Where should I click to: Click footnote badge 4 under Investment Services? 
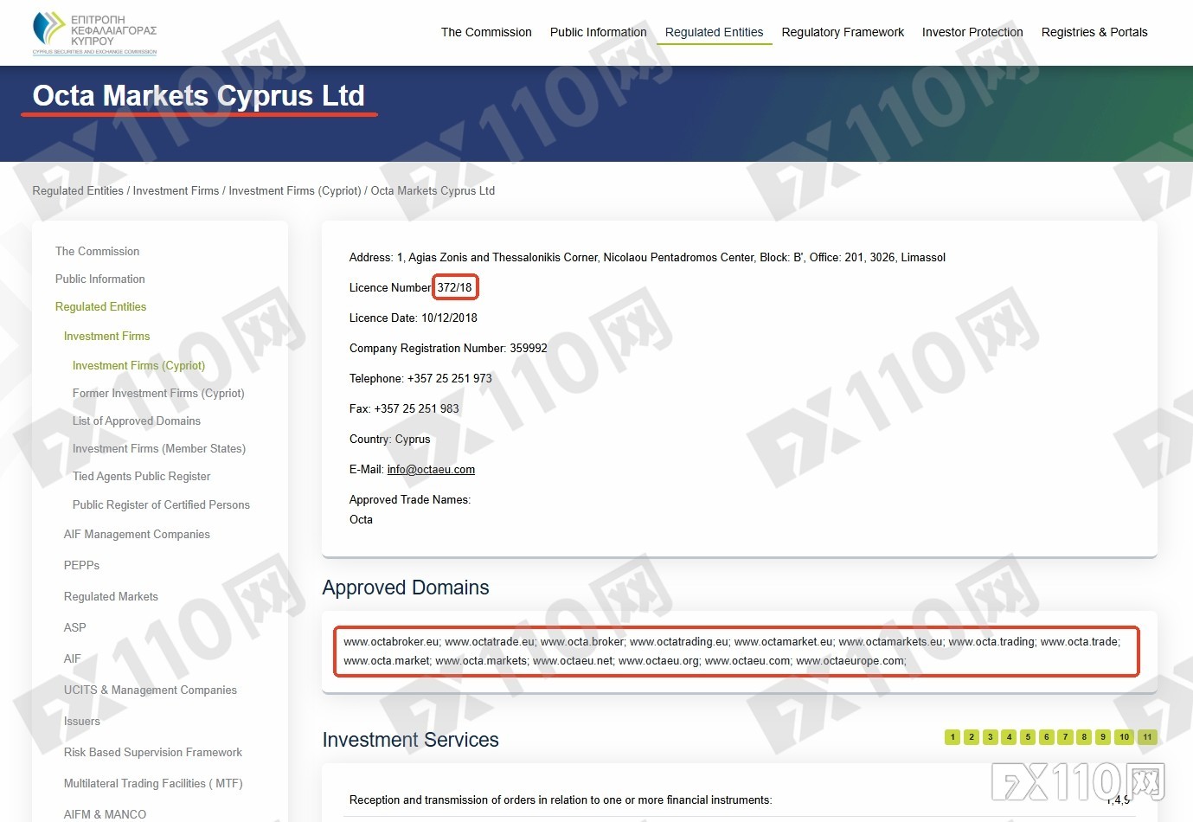[x=1009, y=737]
